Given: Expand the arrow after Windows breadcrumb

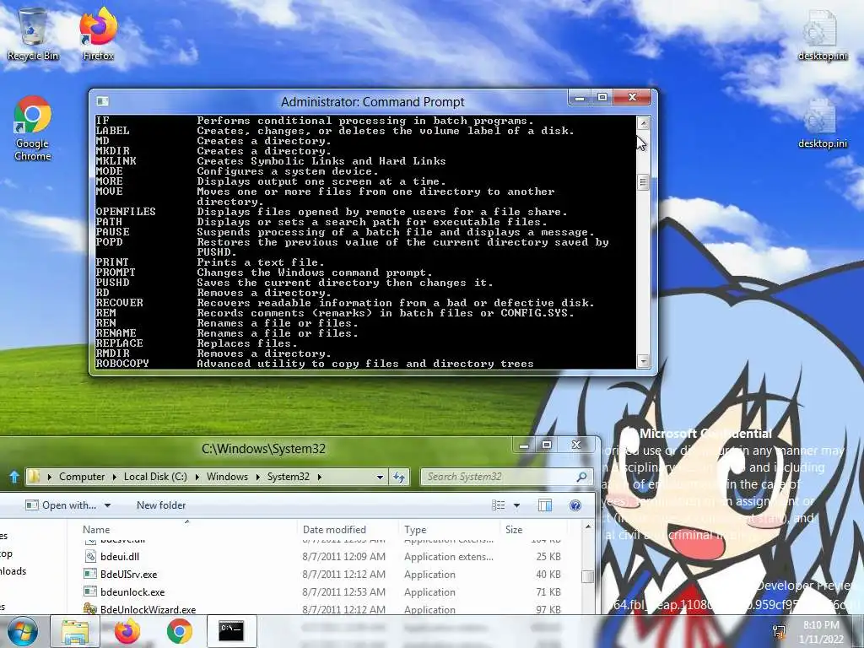Looking at the screenshot, I should tap(257, 477).
